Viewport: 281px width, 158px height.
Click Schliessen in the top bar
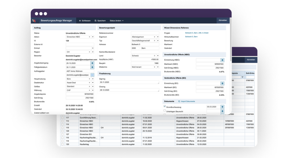[x=85, y=21]
